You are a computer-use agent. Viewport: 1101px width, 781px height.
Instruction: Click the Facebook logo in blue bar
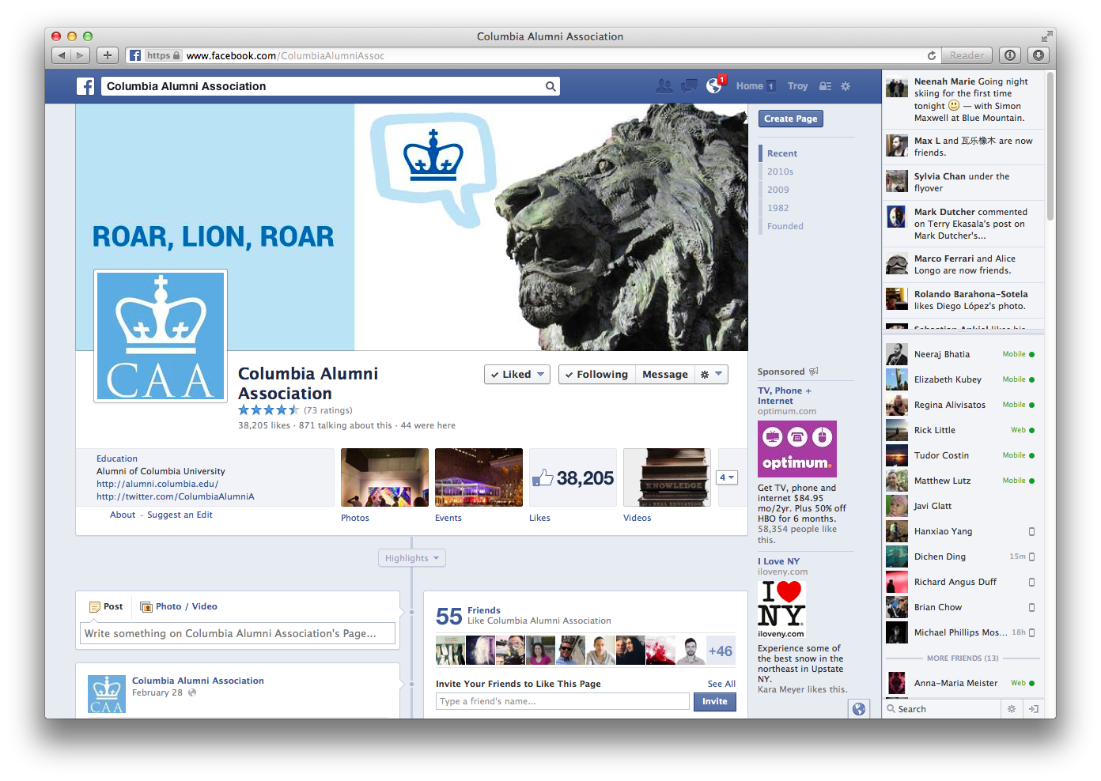(85, 86)
